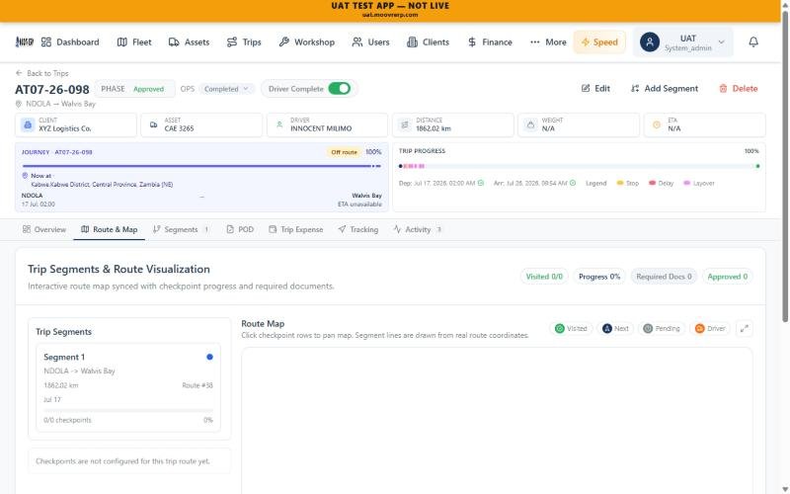This screenshot has height=494, width=790.
Task: Click the XYZ Logistics Co. client name
Action: (65, 128)
